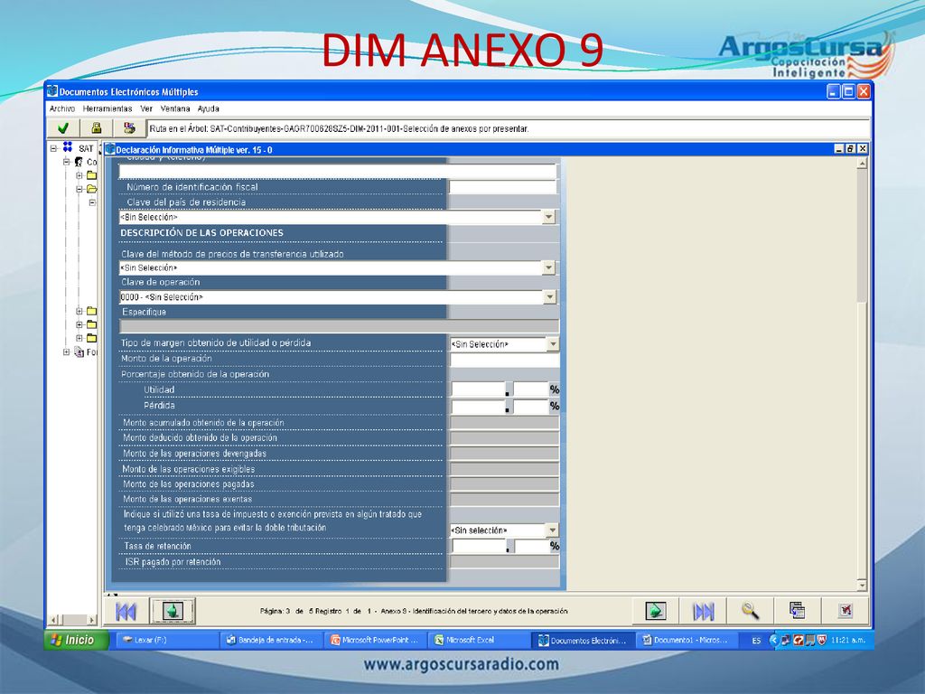Screen dimensions: 925x694
Task: Click the Windows Inicio start button
Action: click(x=76, y=640)
